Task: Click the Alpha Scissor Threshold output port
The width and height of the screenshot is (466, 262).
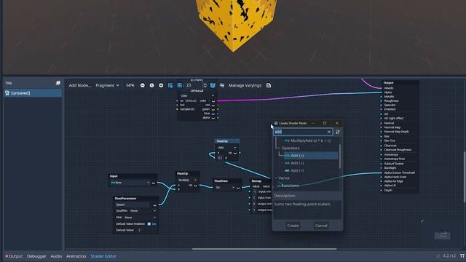Action: click(382, 172)
